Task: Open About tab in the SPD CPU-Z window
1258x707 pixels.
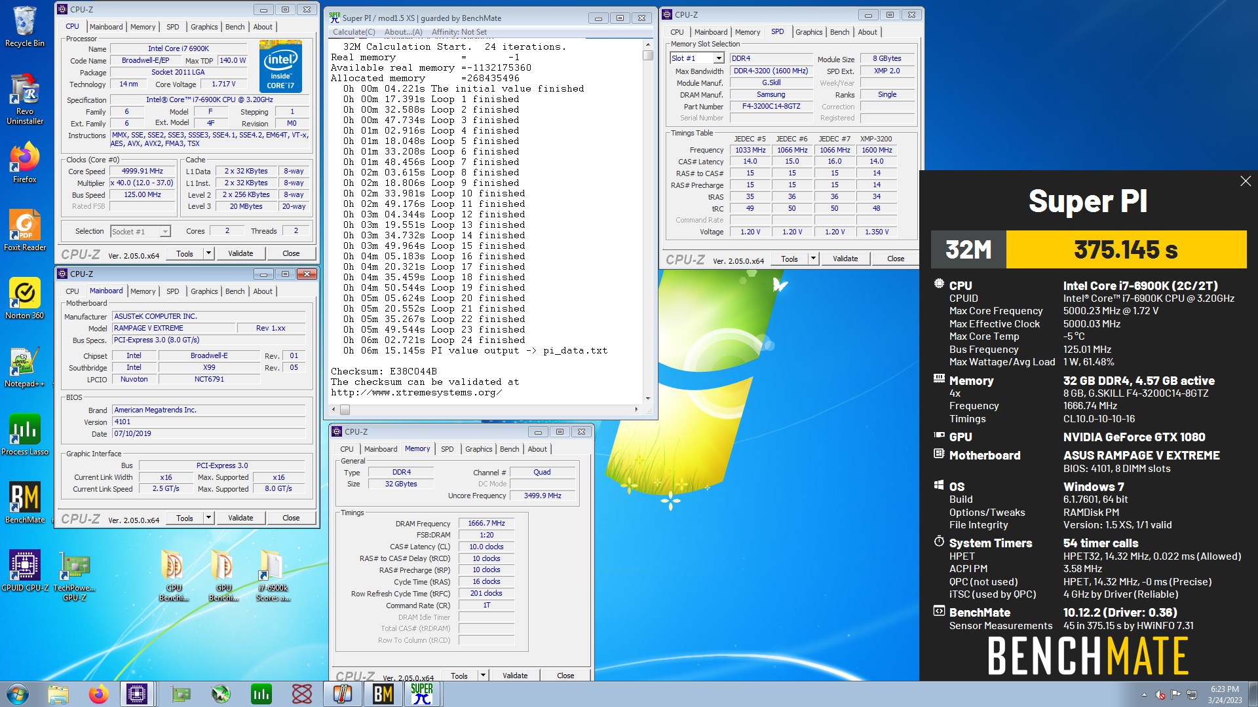Action: click(867, 32)
